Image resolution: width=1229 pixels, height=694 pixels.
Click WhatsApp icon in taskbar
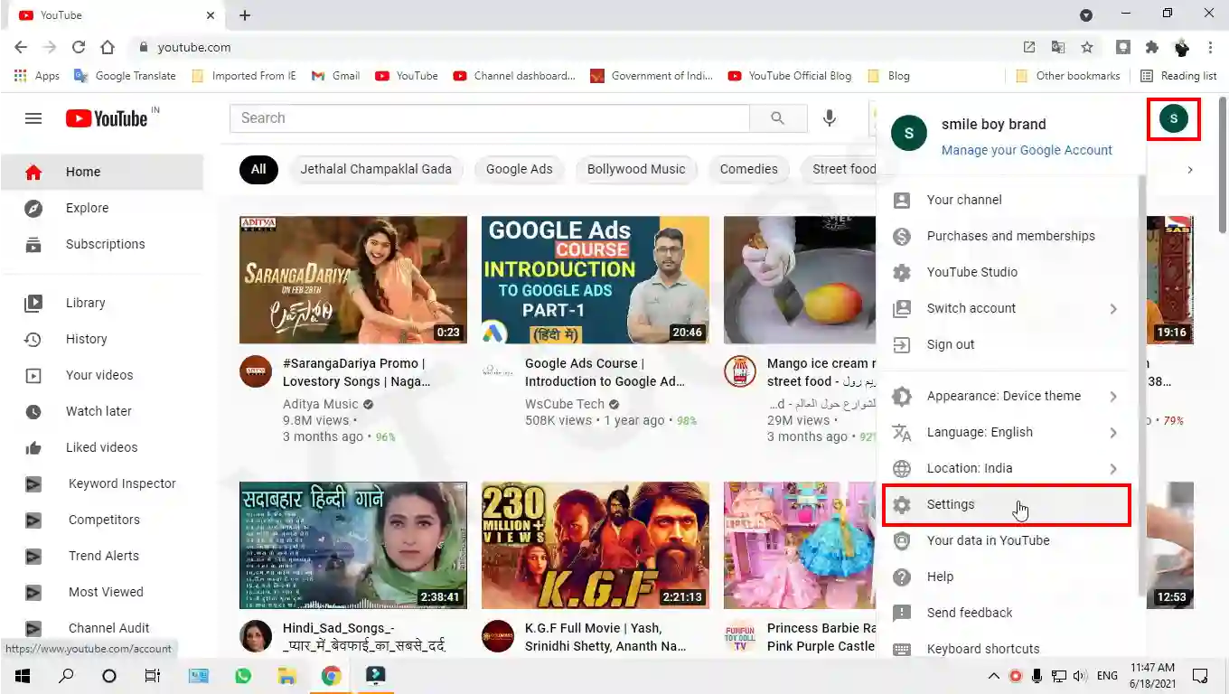pyautogui.click(x=242, y=675)
